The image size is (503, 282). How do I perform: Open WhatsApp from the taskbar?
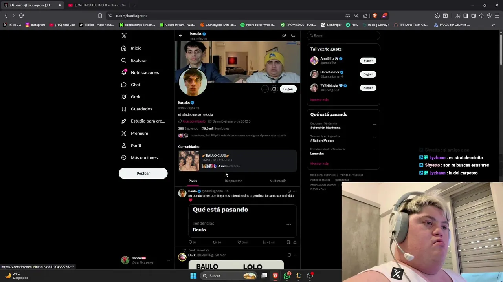click(287, 276)
